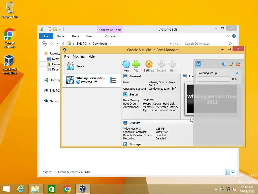Cancel the Powering VM up notification
This screenshot has width=258, height=194.
tap(237, 73)
